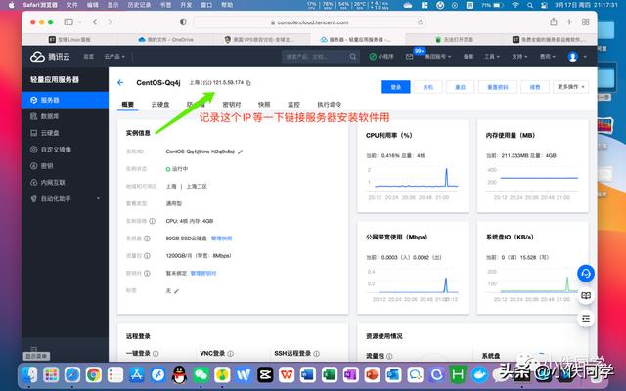Select 服务器 in the left sidebar
The width and height of the screenshot is (626, 391).
(x=66, y=100)
